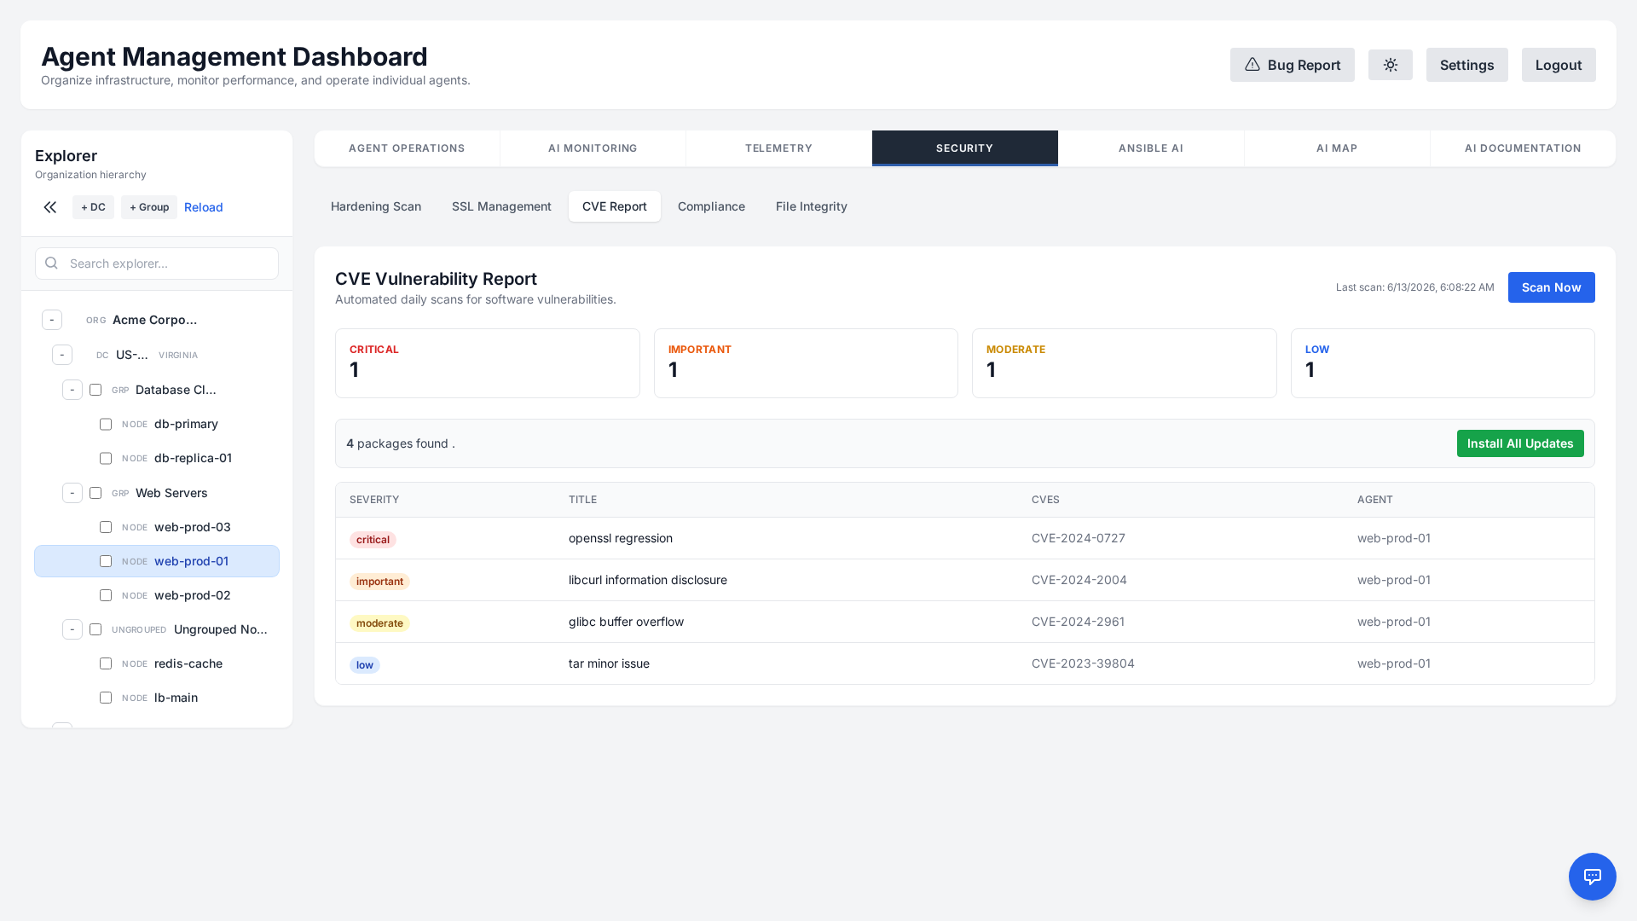Click the Reload link in explorer
This screenshot has height=921, width=1637.
tap(204, 207)
